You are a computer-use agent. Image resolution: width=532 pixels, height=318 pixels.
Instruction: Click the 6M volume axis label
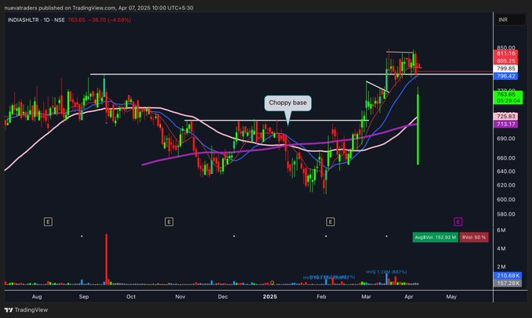click(501, 230)
